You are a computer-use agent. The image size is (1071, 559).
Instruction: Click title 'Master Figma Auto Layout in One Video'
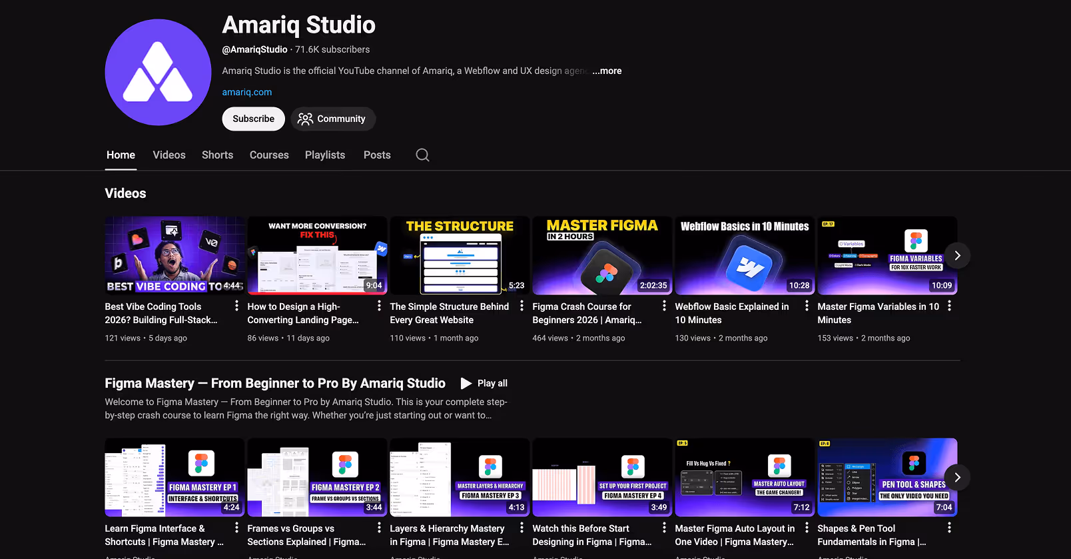click(735, 535)
